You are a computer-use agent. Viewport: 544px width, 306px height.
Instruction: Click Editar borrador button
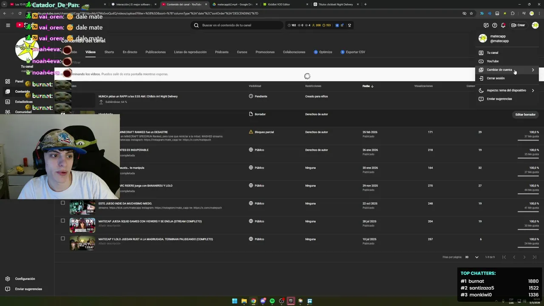click(525, 114)
